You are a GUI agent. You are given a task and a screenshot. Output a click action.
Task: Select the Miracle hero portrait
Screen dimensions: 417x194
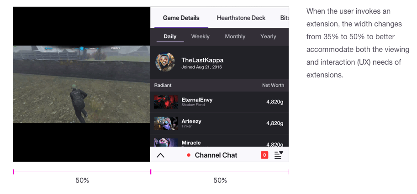(166, 143)
